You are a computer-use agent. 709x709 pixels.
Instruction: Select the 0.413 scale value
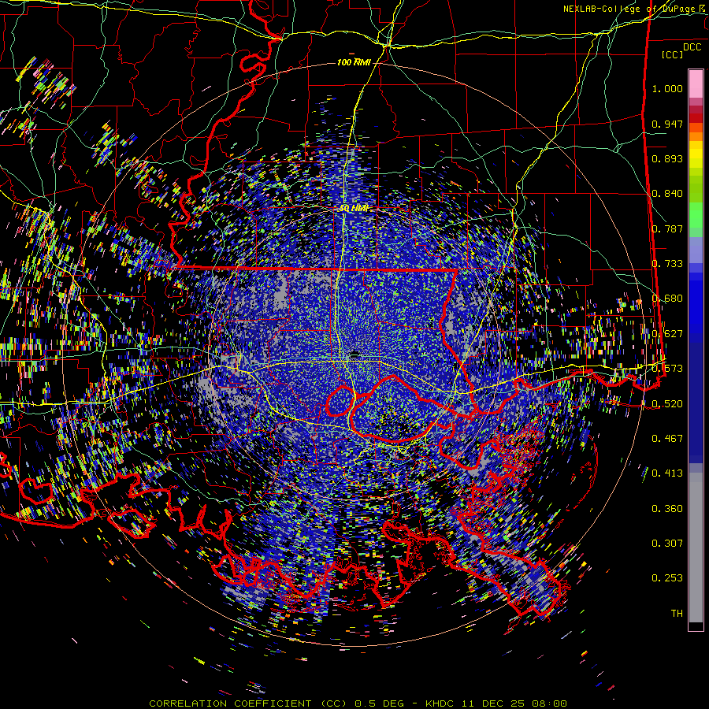(x=667, y=473)
